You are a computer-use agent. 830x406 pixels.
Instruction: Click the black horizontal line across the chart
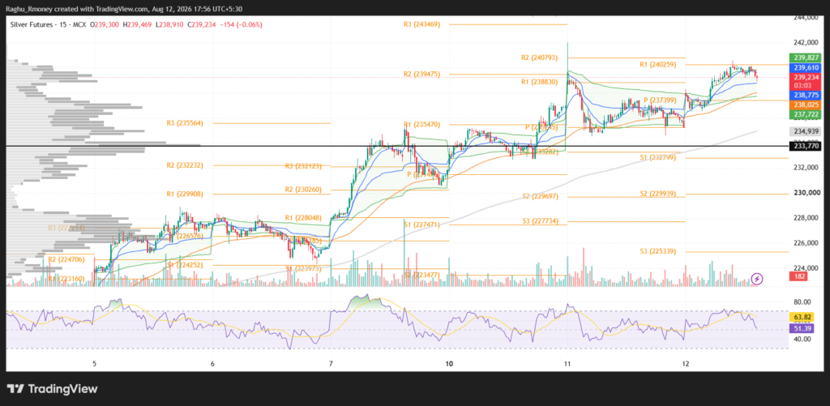pos(397,146)
